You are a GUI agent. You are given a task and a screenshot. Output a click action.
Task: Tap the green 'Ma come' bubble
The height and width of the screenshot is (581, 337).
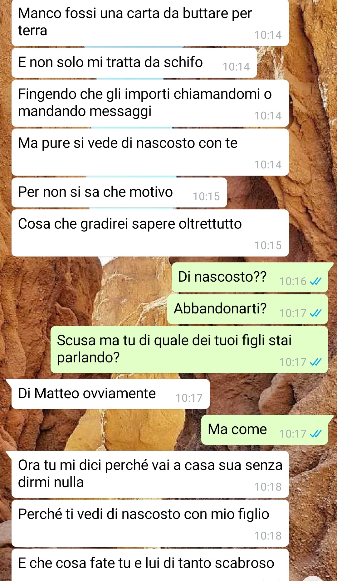(265, 430)
